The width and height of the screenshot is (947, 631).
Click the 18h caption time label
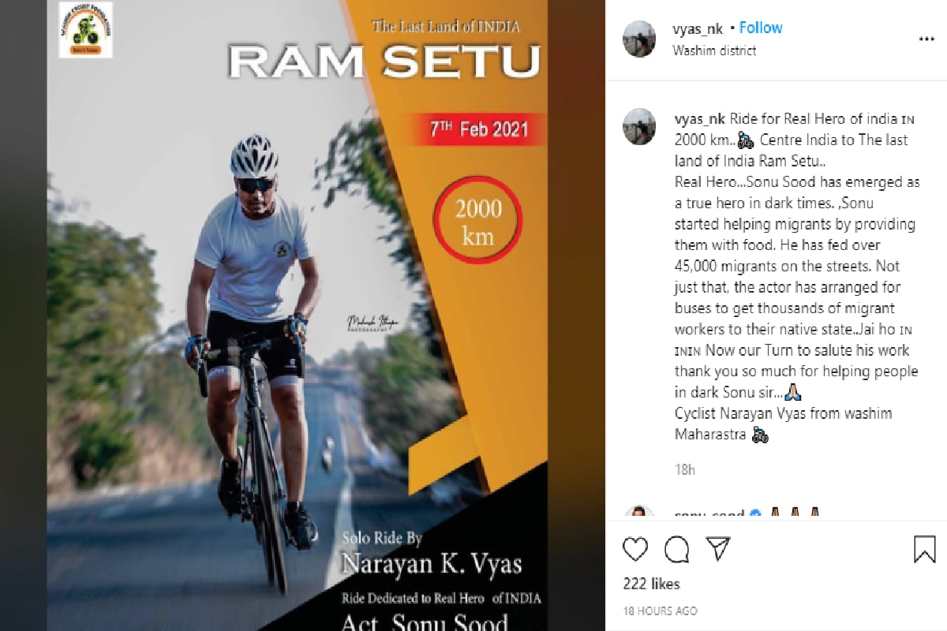click(x=684, y=470)
